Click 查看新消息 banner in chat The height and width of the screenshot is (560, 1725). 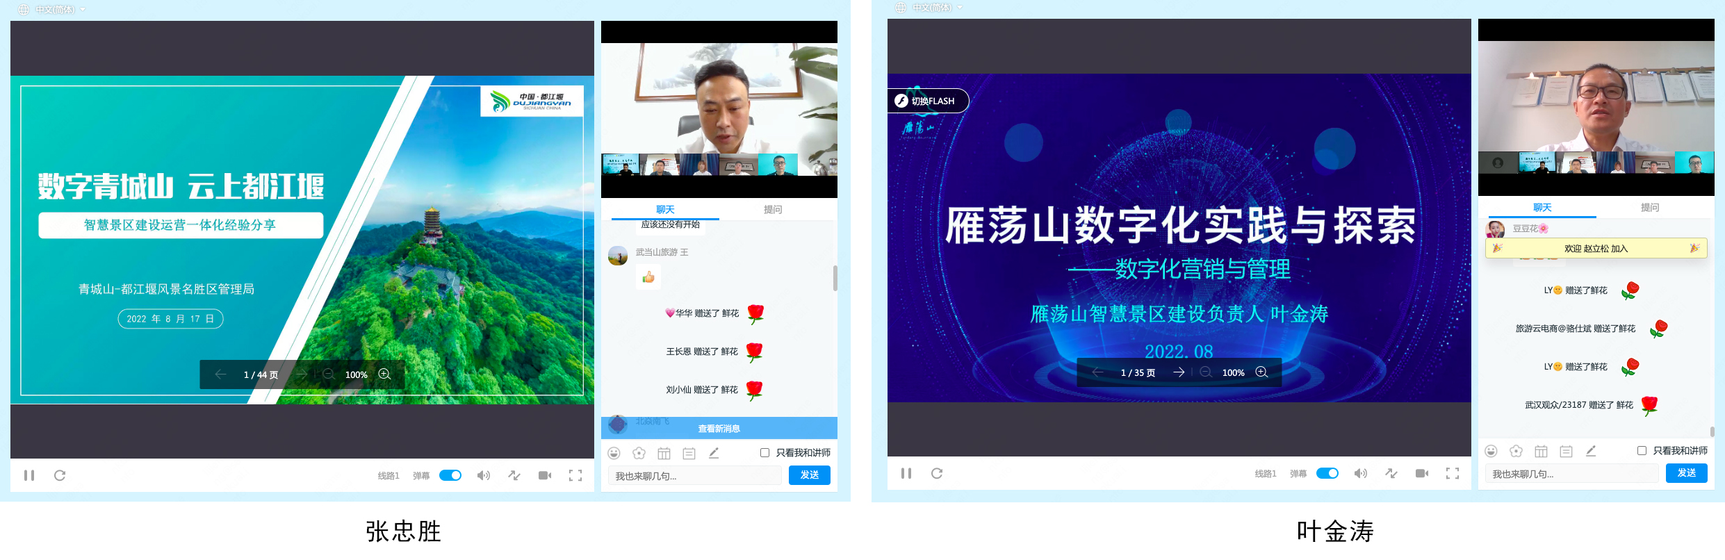tap(719, 429)
